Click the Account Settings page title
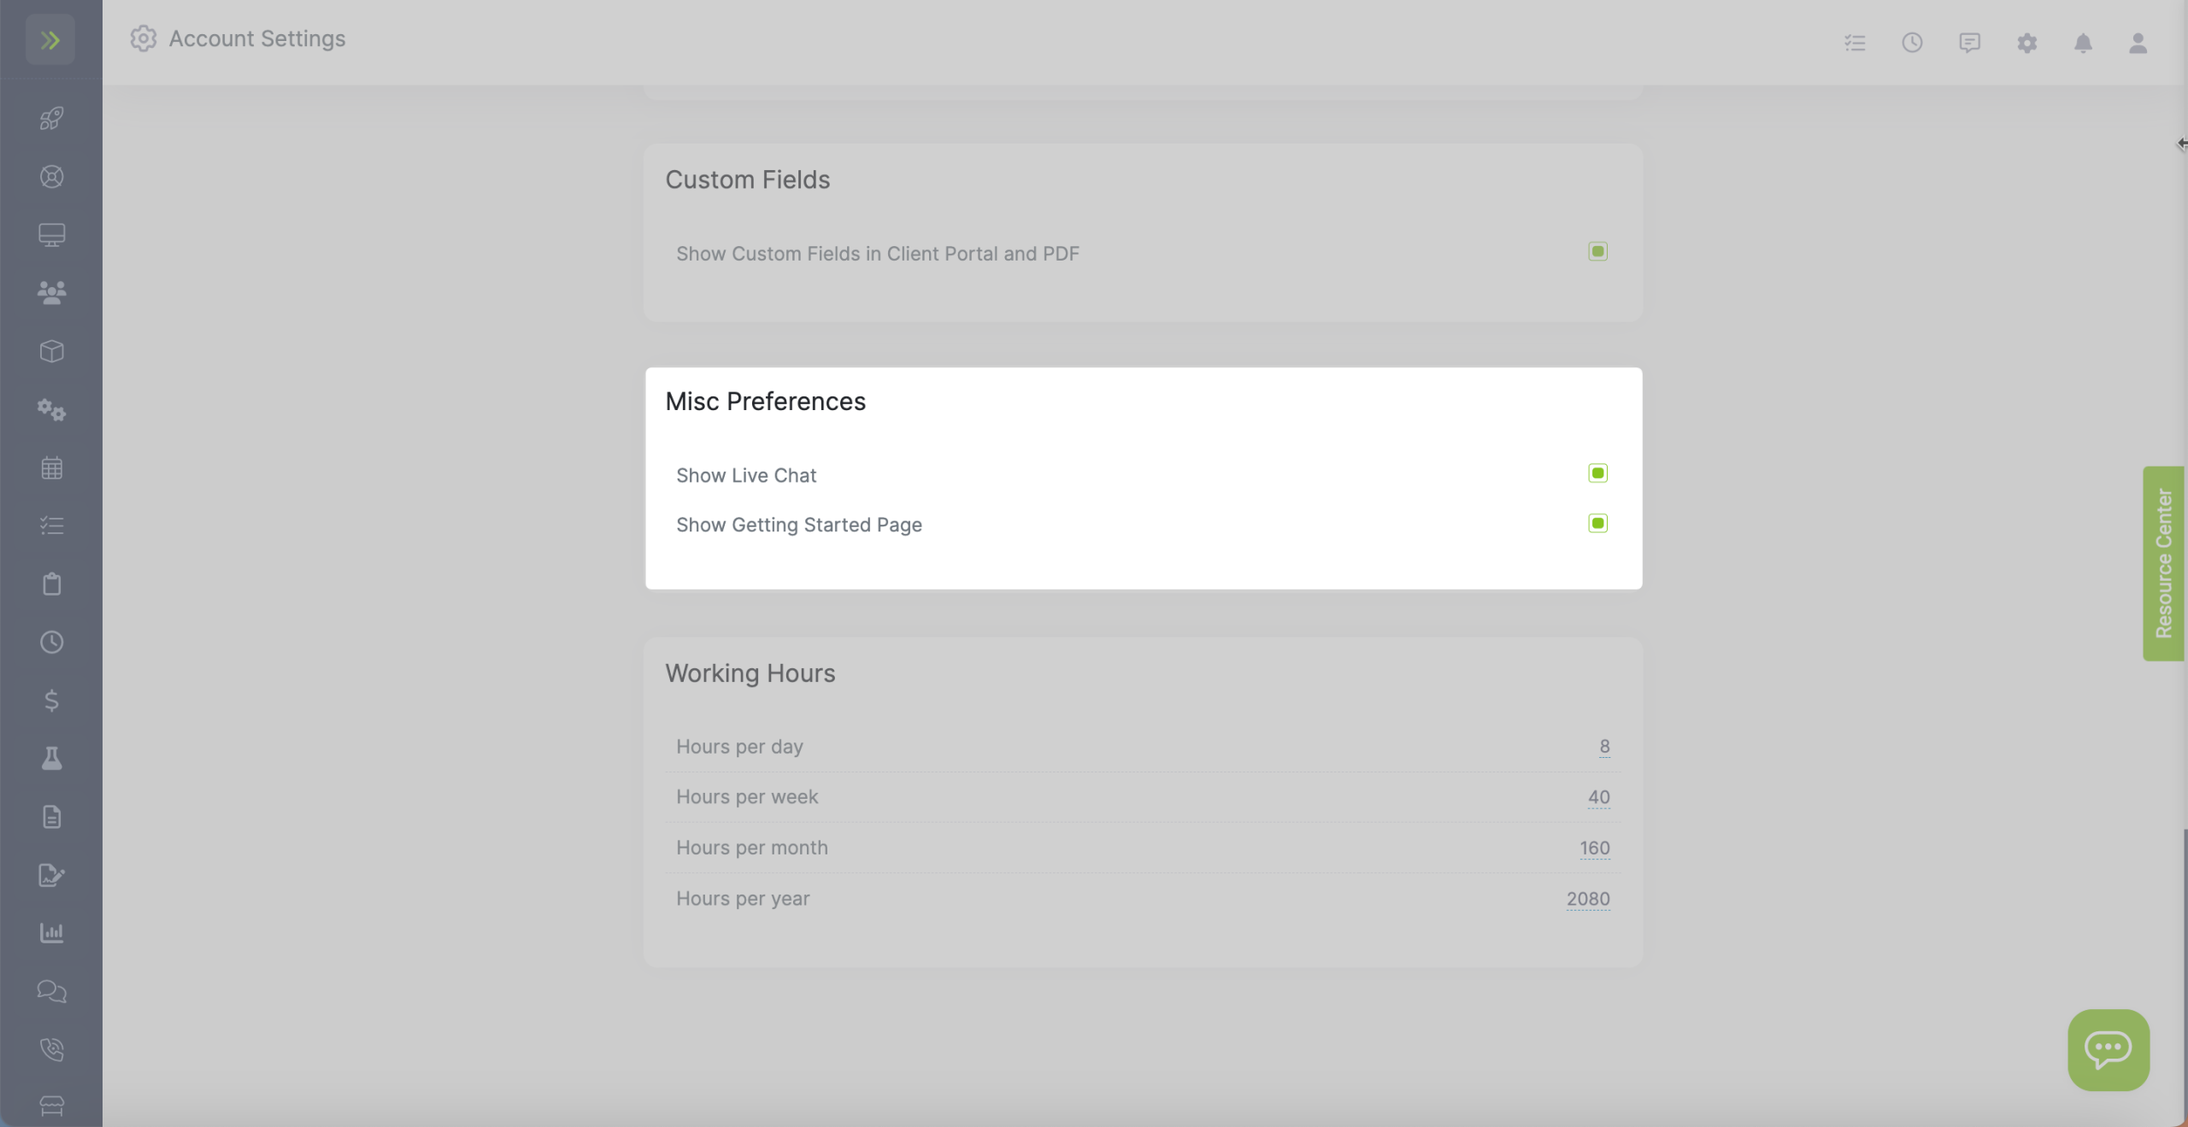Image resolution: width=2188 pixels, height=1127 pixels. [257, 38]
